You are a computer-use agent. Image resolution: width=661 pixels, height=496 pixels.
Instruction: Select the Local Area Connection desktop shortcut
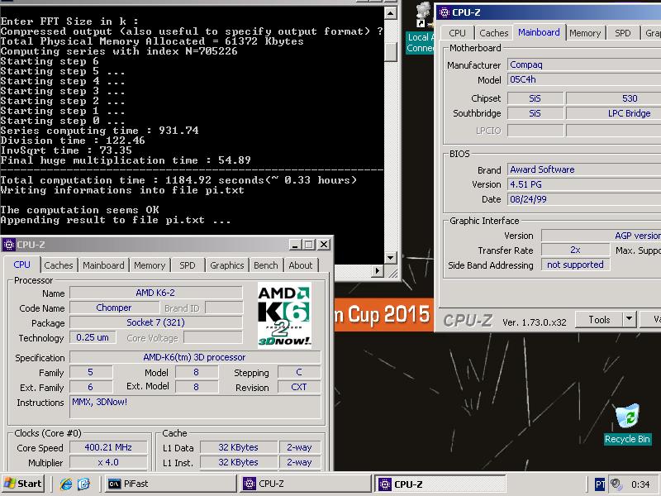coord(421,30)
